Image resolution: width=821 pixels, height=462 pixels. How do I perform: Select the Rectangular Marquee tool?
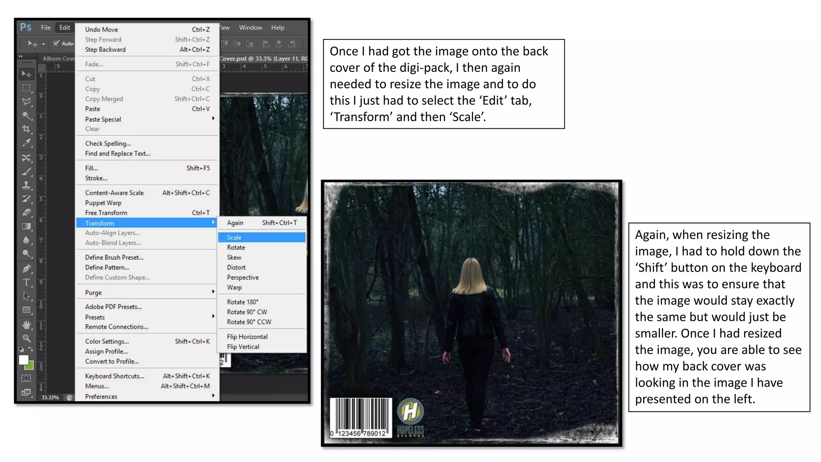(26, 88)
